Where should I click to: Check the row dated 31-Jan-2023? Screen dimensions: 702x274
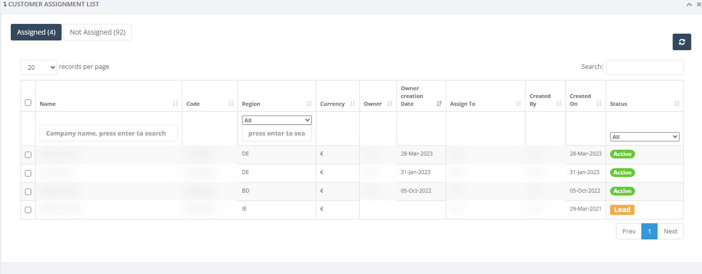pos(28,173)
